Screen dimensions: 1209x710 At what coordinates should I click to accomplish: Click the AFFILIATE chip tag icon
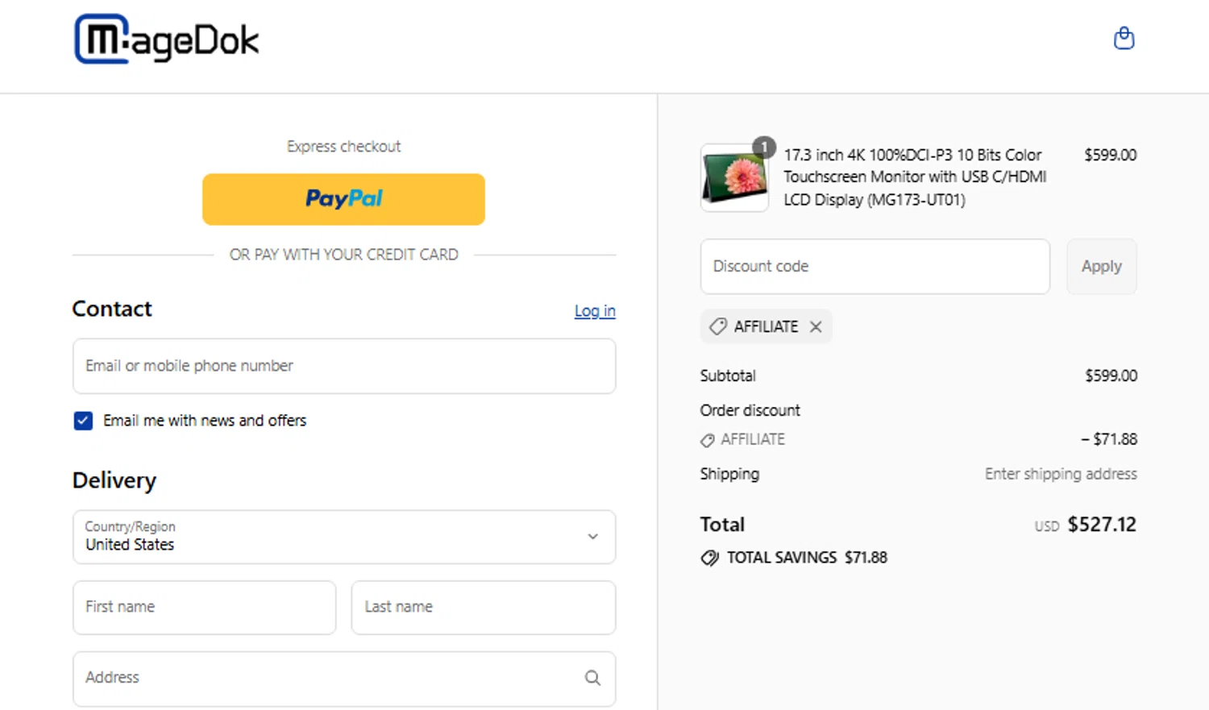click(x=717, y=326)
